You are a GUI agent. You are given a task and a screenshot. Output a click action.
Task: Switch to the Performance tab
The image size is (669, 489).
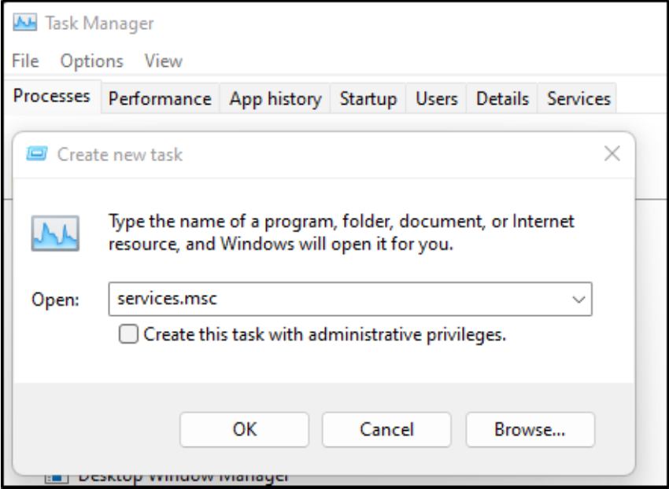(x=160, y=98)
